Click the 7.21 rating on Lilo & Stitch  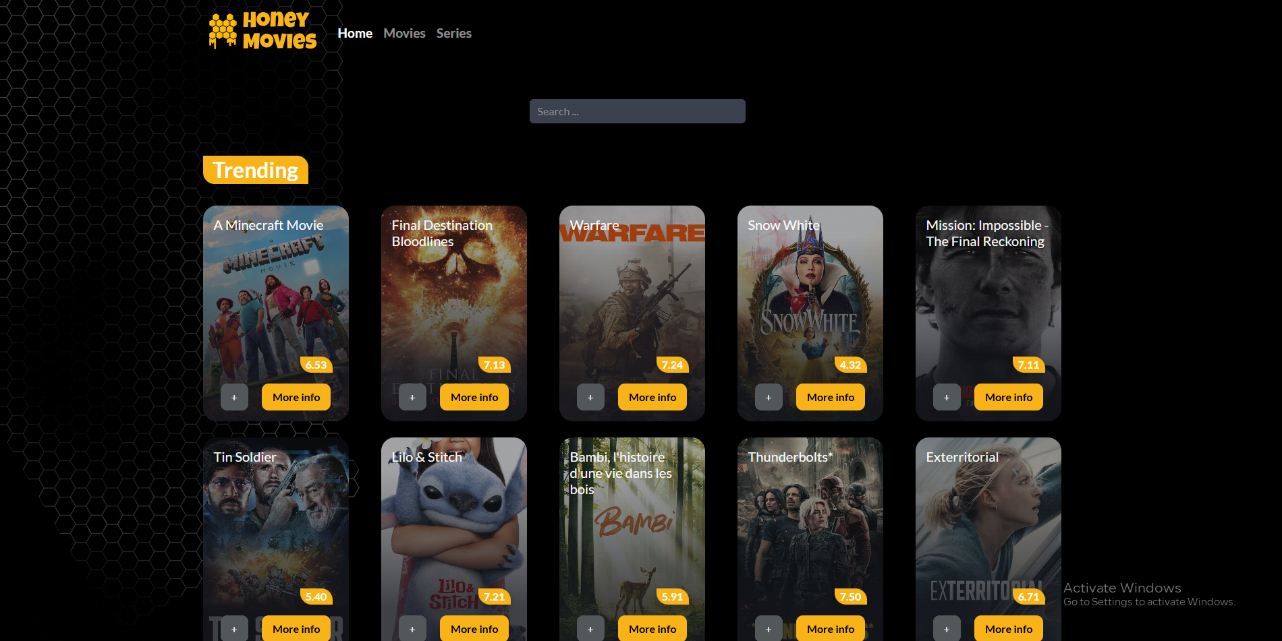(494, 597)
